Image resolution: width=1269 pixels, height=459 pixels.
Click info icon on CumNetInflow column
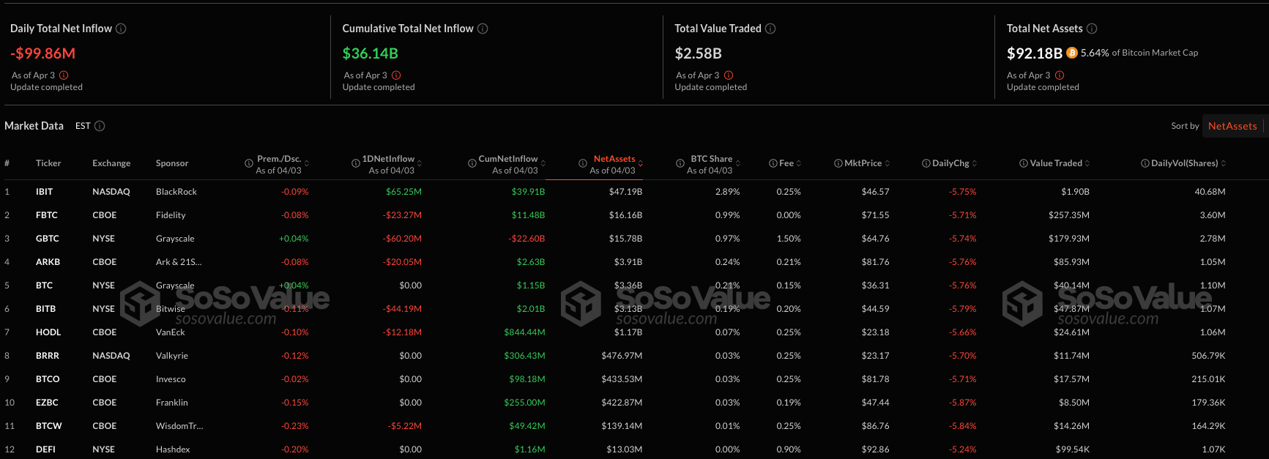click(472, 163)
